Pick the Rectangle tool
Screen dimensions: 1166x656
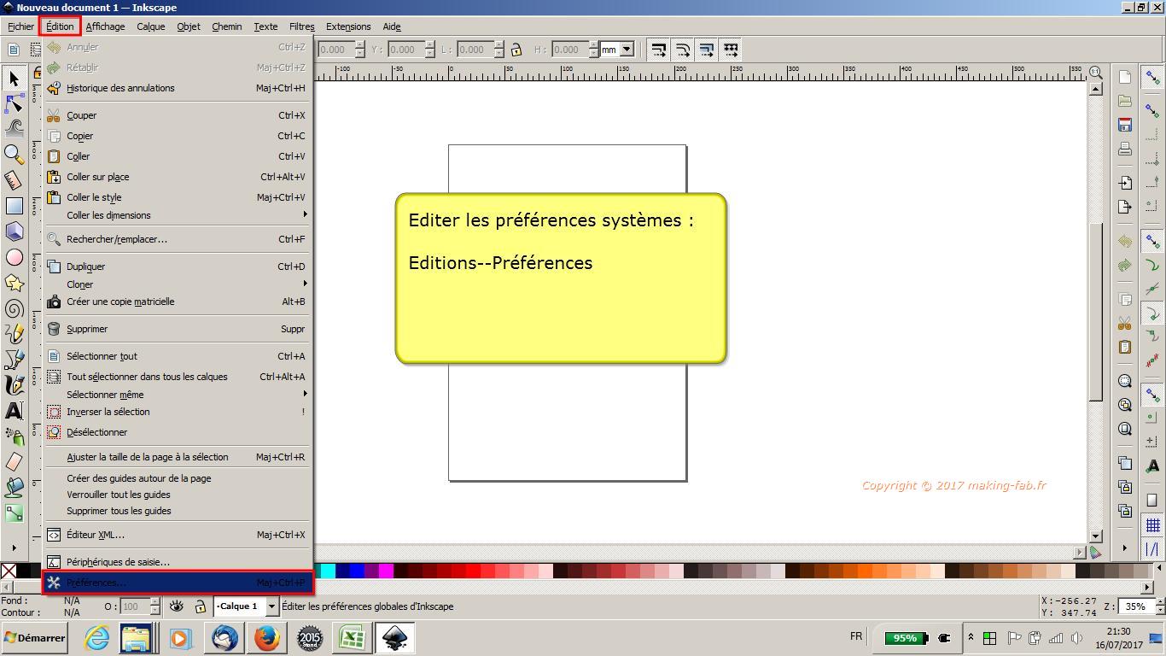[14, 206]
